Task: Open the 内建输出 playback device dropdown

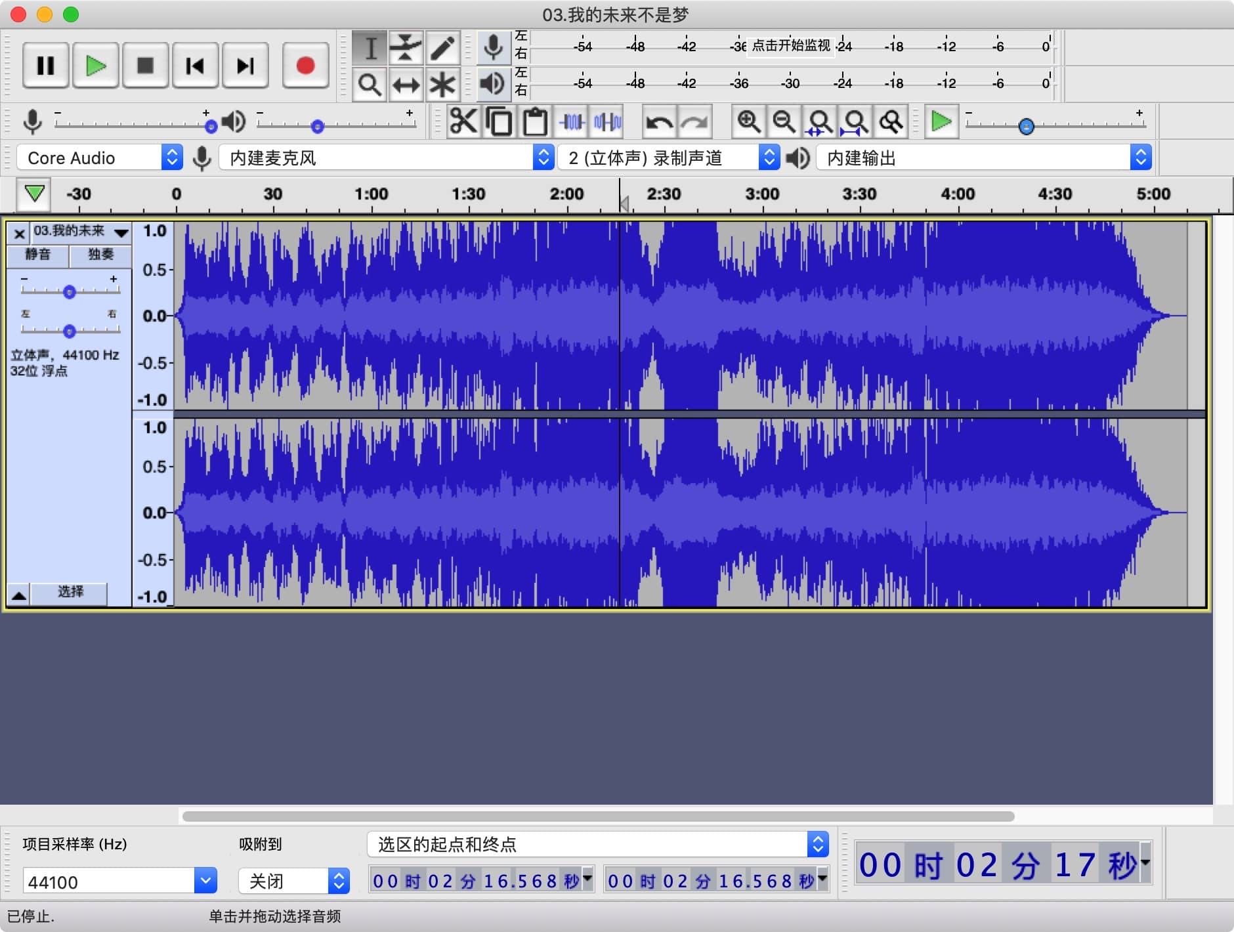Action: tap(984, 158)
